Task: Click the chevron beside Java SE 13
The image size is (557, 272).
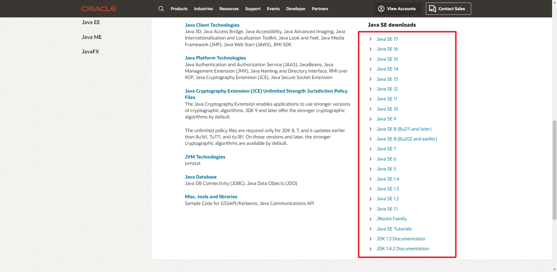Action: pos(370,79)
